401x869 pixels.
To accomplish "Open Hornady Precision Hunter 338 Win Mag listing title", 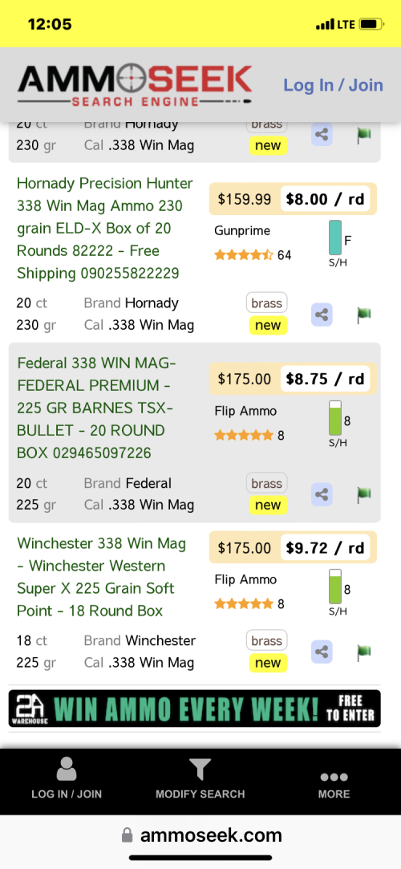I will click(x=105, y=229).
